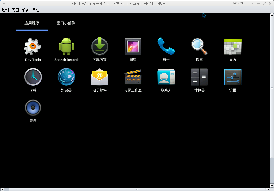Image resolution: width=274 pixels, height=191 pixels.
Task: Open the Dev Tools app
Action: [x=33, y=50]
